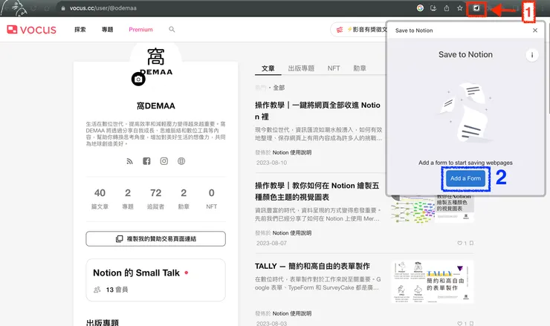Click the Add a Form button
The height and width of the screenshot is (326, 550).
[465, 178]
